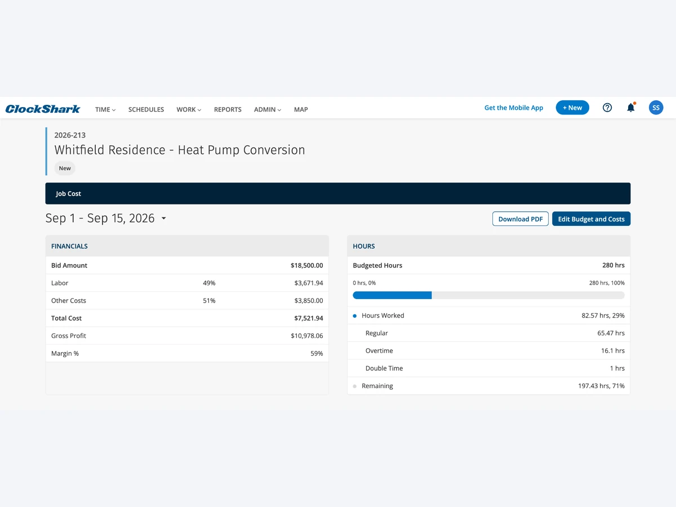Click the Bid Amount label

click(69, 265)
